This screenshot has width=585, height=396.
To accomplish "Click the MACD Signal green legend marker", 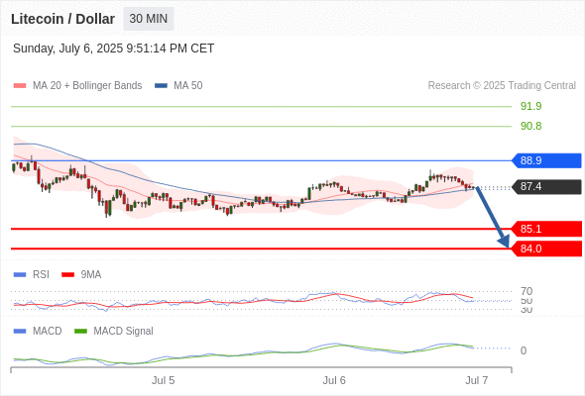I will (80, 332).
